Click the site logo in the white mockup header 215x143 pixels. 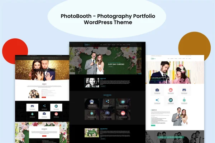[154, 59]
